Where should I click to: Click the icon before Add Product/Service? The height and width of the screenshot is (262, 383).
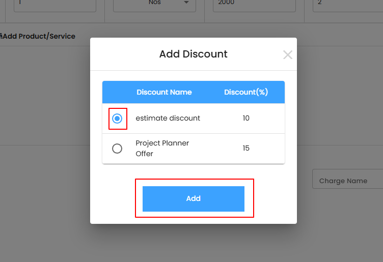(2, 36)
